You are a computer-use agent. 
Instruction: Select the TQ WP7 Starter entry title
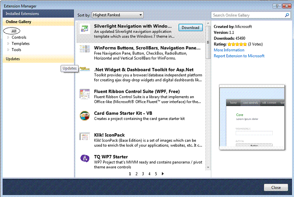pos(111,157)
